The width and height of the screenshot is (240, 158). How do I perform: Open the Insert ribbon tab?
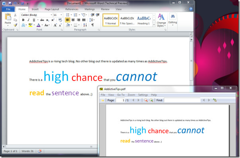coord(35,9)
